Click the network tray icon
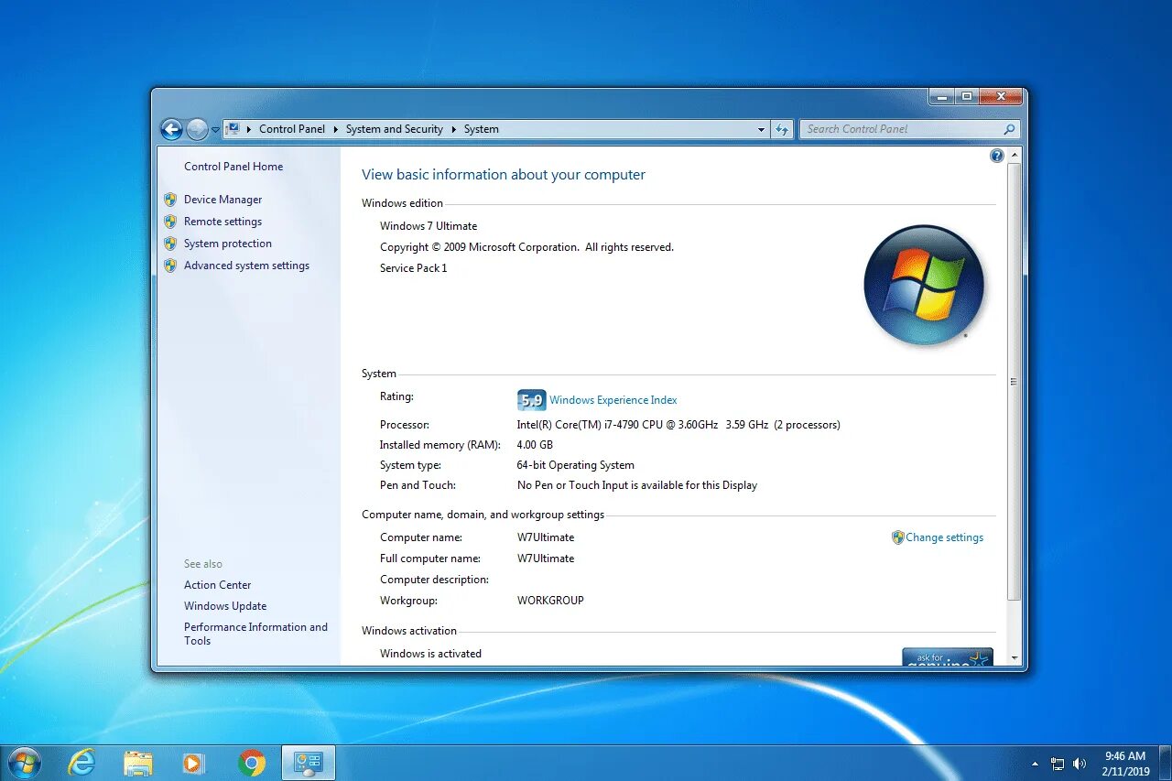 pyautogui.click(x=1058, y=763)
